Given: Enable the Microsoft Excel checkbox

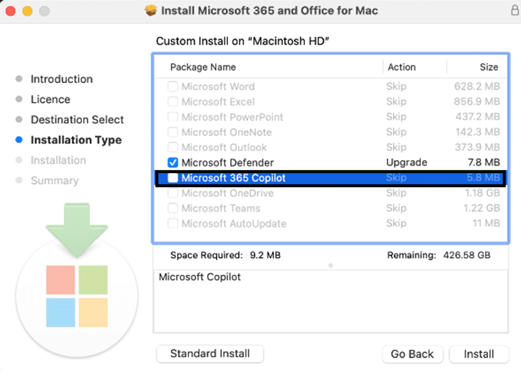Looking at the screenshot, I should coord(173,101).
